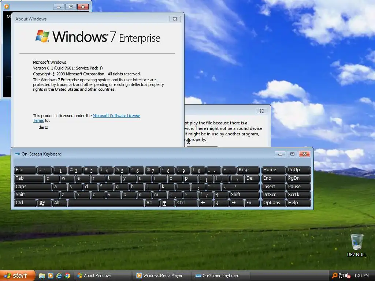Tap the PgUp key

pos(298,170)
